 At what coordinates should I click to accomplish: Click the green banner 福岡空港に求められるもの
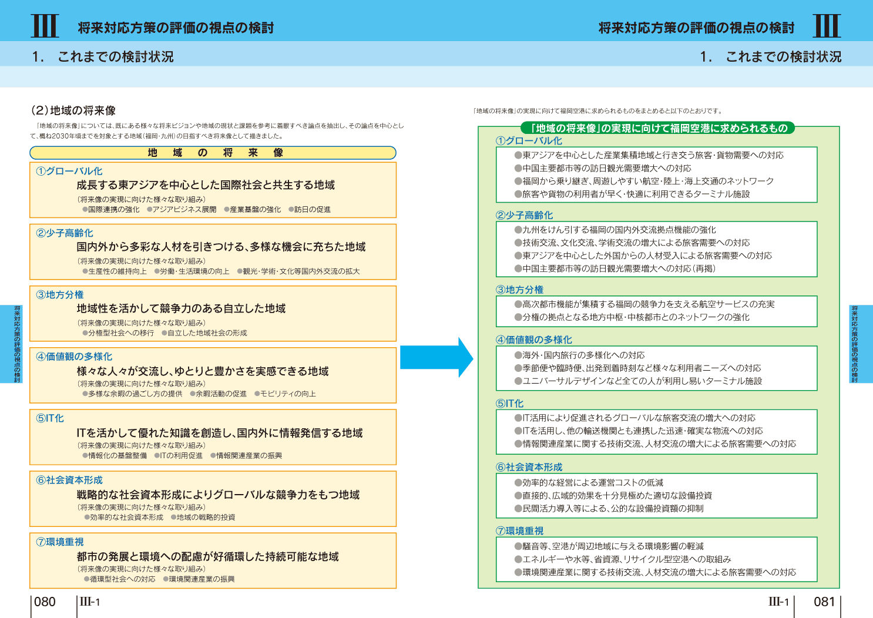(x=658, y=128)
